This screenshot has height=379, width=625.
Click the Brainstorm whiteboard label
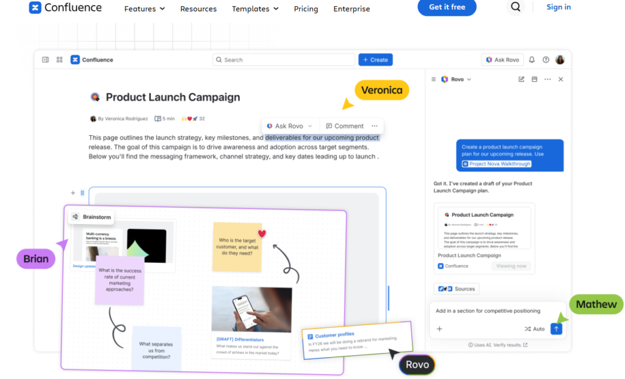[92, 217]
